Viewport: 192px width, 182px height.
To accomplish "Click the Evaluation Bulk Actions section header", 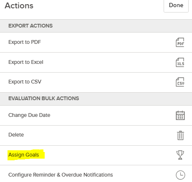I will (43, 99).
